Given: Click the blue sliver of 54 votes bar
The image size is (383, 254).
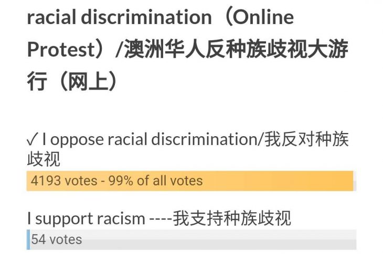Looking at the screenshot, I should (28, 239).
